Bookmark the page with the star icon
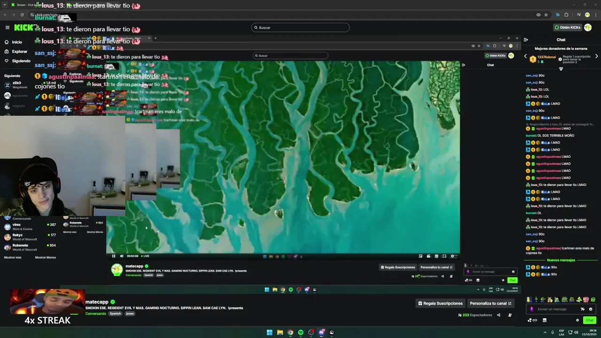 [546, 15]
